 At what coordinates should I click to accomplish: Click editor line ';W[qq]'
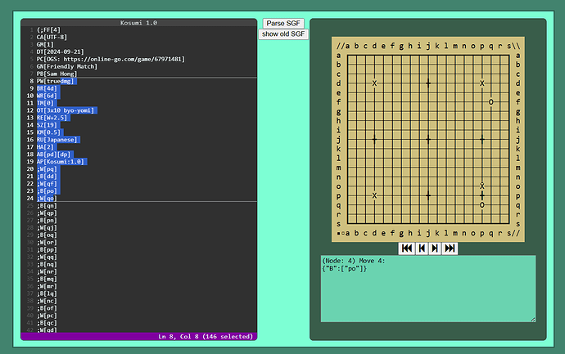[47, 258]
